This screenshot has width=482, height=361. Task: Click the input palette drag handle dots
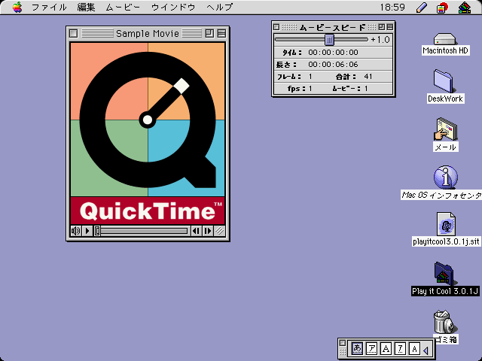tap(343, 352)
